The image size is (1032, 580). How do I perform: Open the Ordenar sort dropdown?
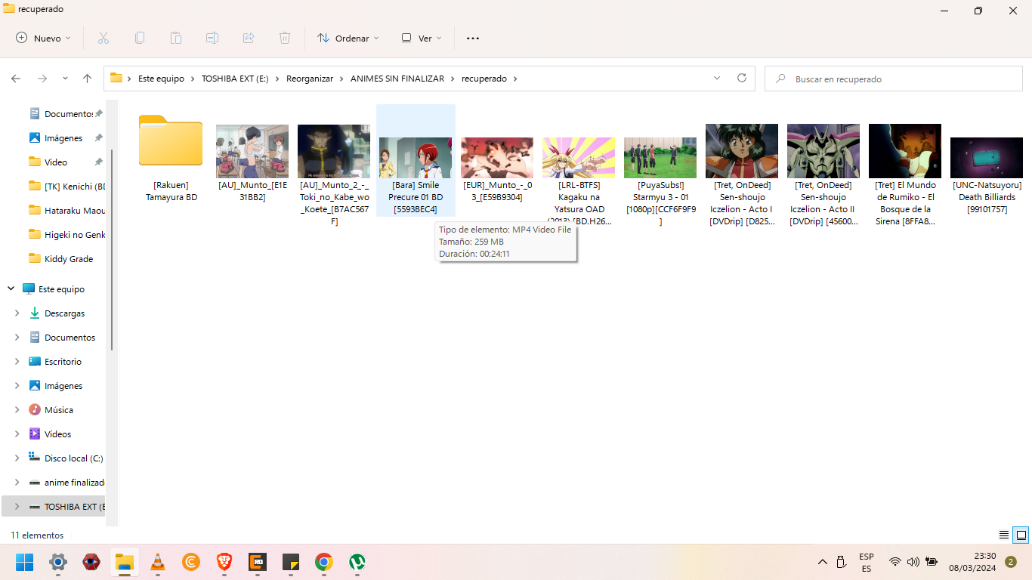[x=348, y=38]
